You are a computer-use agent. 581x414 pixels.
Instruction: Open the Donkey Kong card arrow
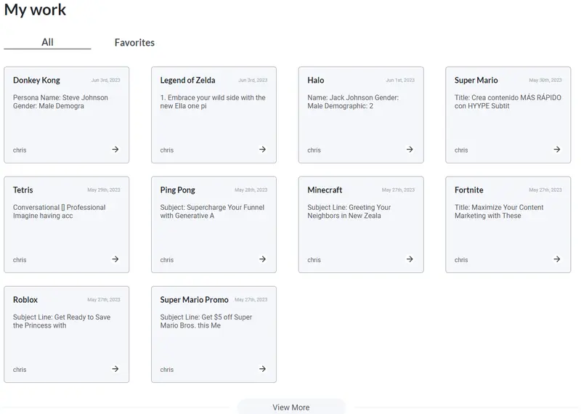(x=115, y=150)
